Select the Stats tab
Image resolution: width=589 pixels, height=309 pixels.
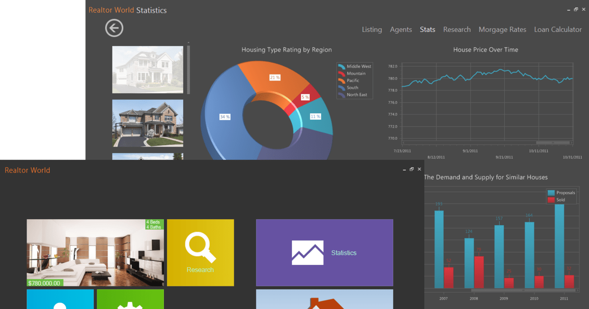coord(428,29)
